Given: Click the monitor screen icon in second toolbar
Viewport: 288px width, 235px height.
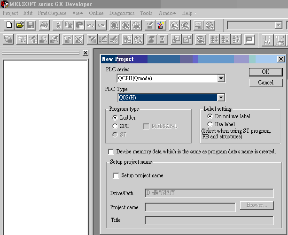Looking at the screenshot, I should click(x=249, y=39).
